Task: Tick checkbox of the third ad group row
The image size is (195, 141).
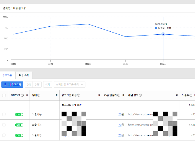Action: [4, 135]
